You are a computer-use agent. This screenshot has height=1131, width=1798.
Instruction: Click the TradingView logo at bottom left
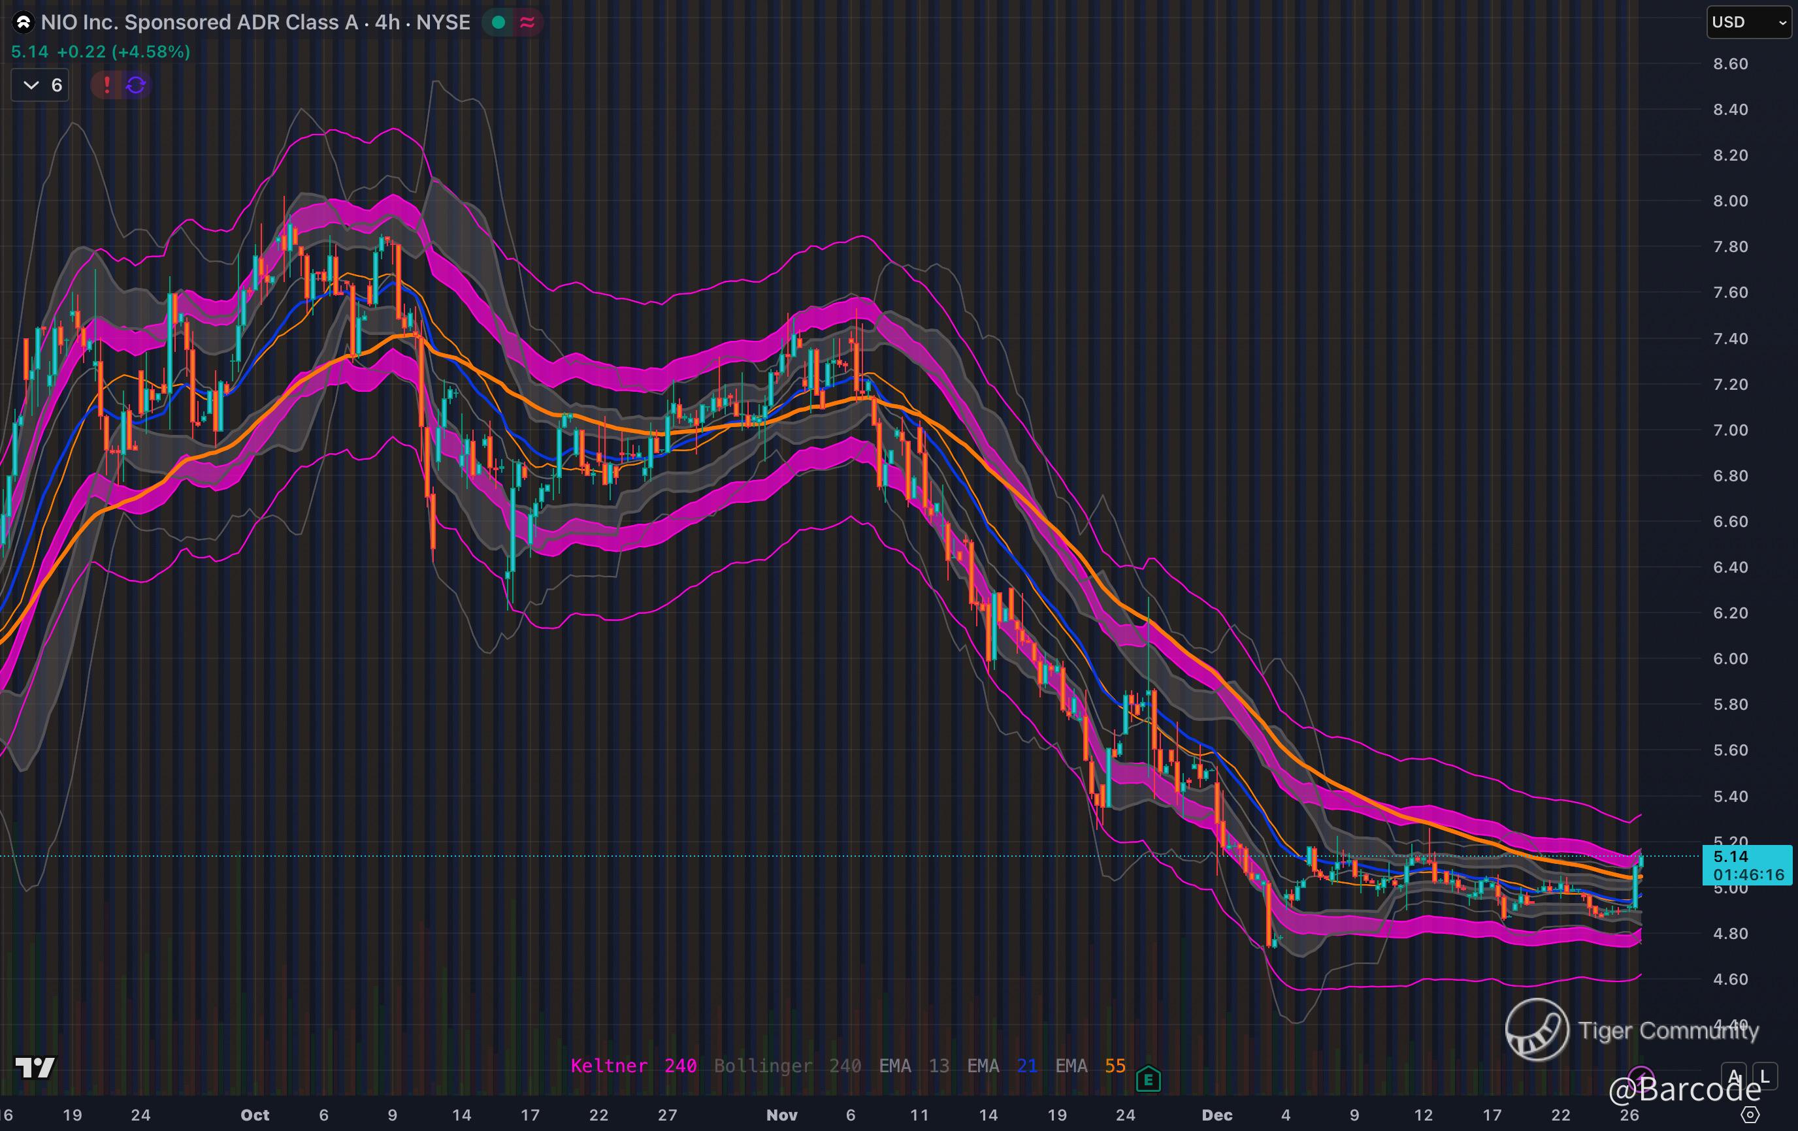pyautogui.click(x=35, y=1068)
